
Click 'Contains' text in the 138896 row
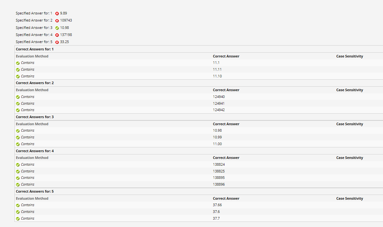point(28,184)
